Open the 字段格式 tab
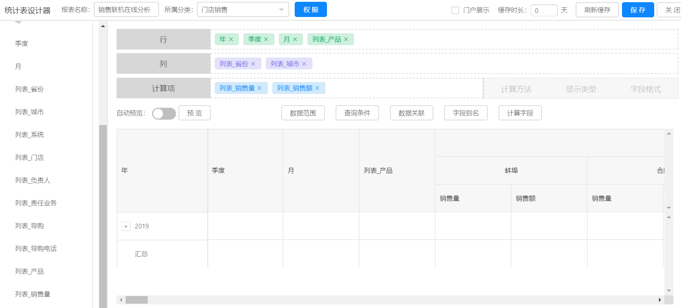681x308 pixels. click(x=645, y=89)
